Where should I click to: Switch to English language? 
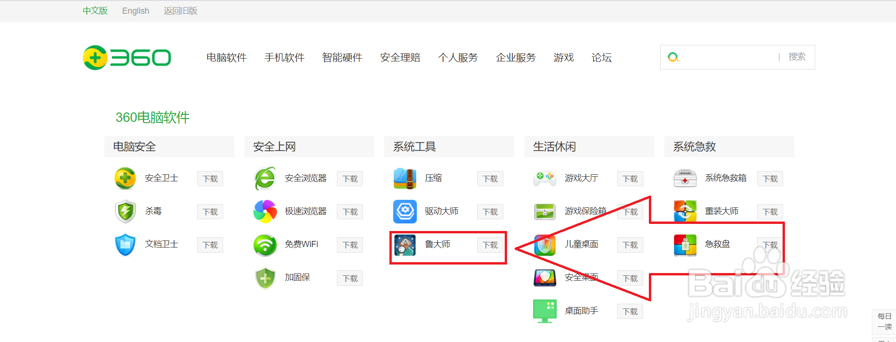(x=136, y=11)
